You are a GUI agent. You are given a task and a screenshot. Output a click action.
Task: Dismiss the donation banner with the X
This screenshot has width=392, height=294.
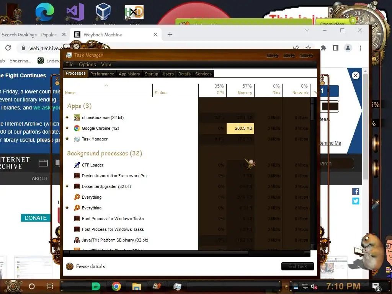coord(356,75)
